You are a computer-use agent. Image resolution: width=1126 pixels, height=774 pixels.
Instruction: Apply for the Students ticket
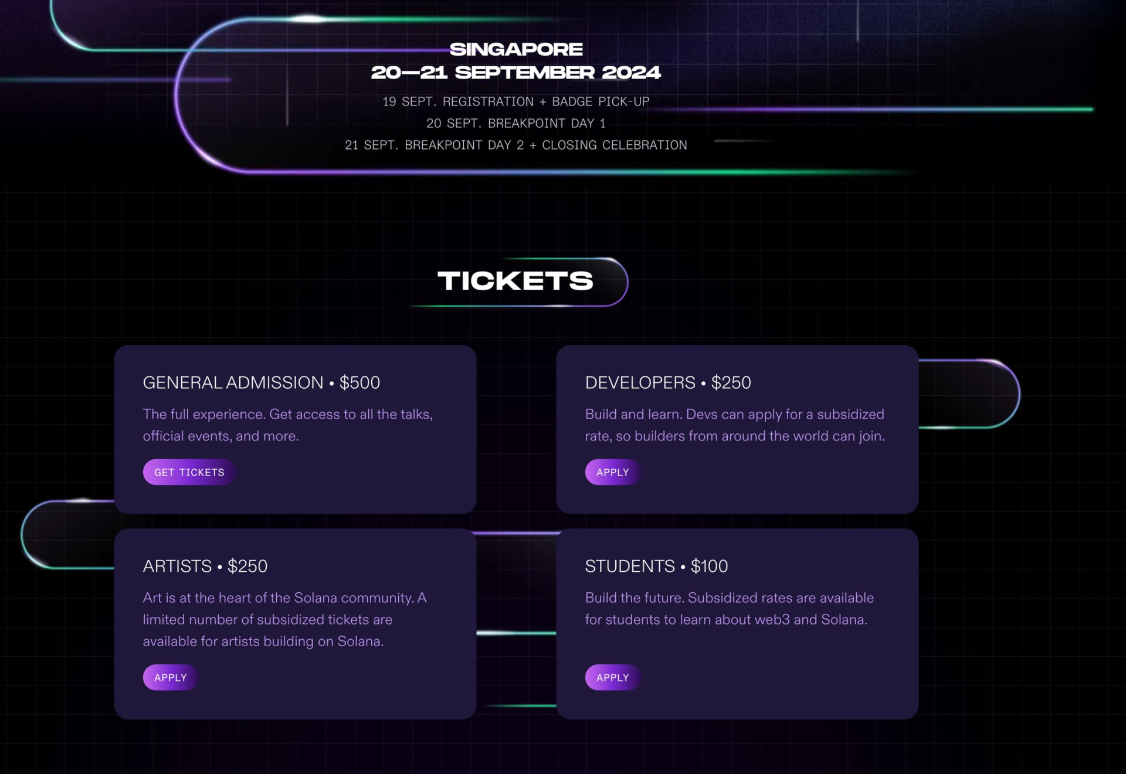pos(612,677)
